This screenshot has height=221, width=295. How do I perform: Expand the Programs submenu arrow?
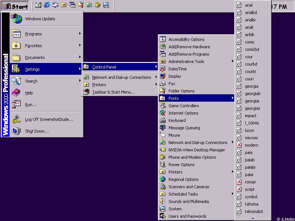click(x=80, y=34)
